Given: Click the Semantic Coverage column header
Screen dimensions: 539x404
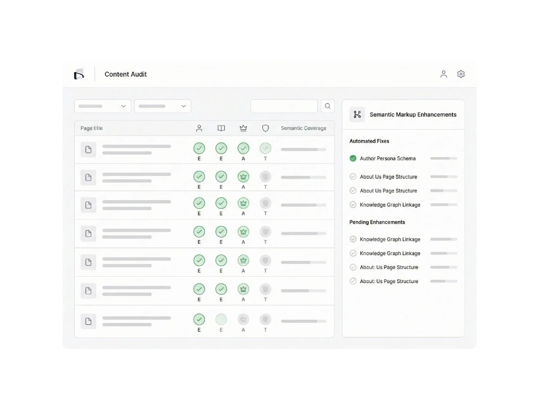Looking at the screenshot, I should [x=303, y=128].
